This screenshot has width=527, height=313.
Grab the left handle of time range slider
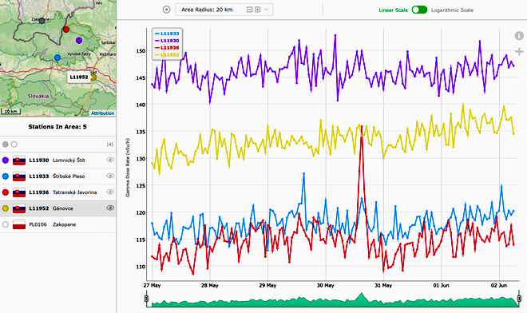coord(147,299)
